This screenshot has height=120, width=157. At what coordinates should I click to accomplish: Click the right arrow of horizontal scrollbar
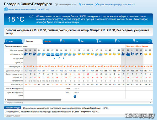[x=151, y=100]
